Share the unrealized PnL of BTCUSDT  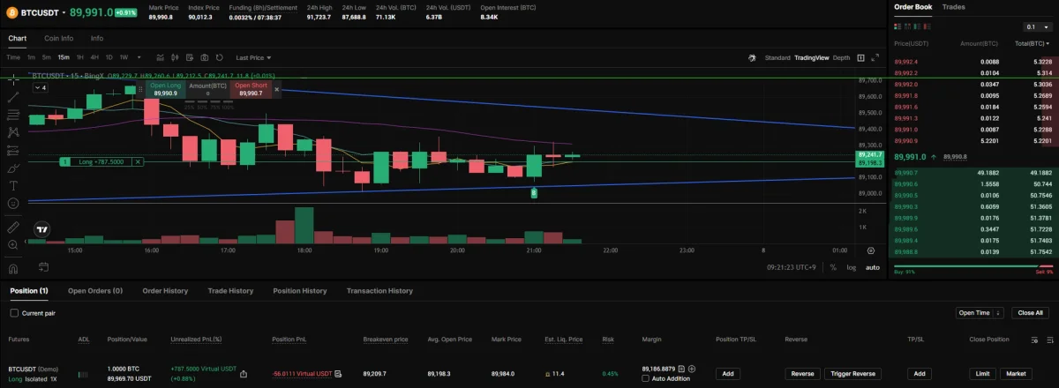[244, 374]
